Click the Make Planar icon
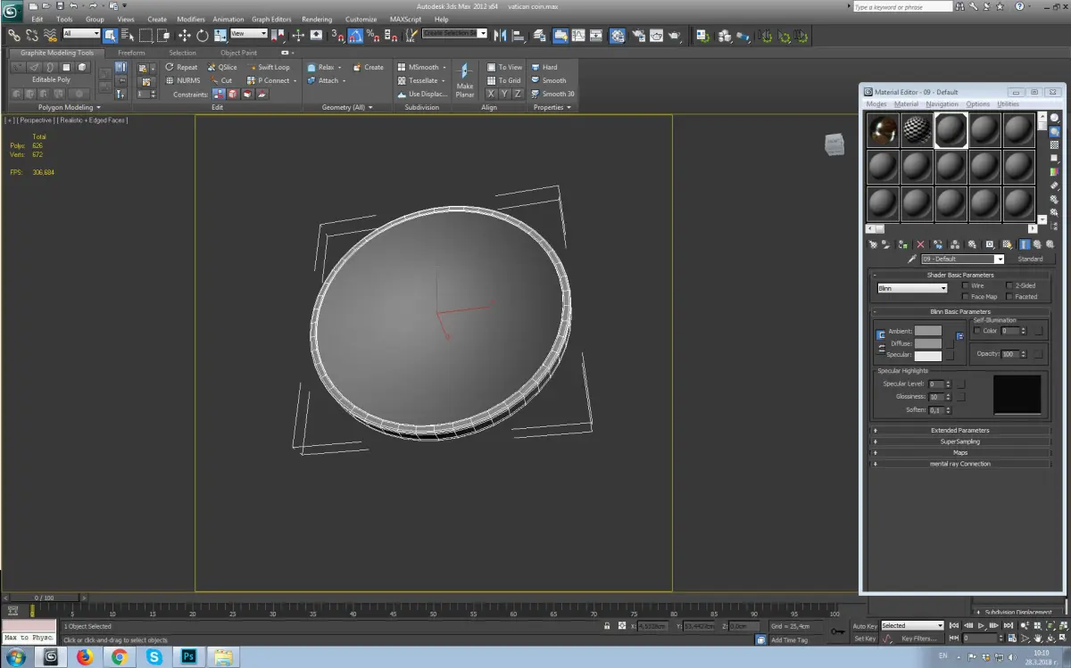Viewport: 1071px width, 668px height. [x=465, y=79]
